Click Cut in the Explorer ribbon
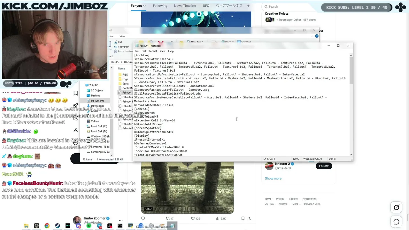The image size is (409, 230). (x=118, y=42)
